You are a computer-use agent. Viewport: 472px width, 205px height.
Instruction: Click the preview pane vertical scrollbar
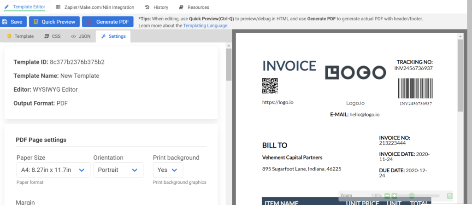click(460, 75)
